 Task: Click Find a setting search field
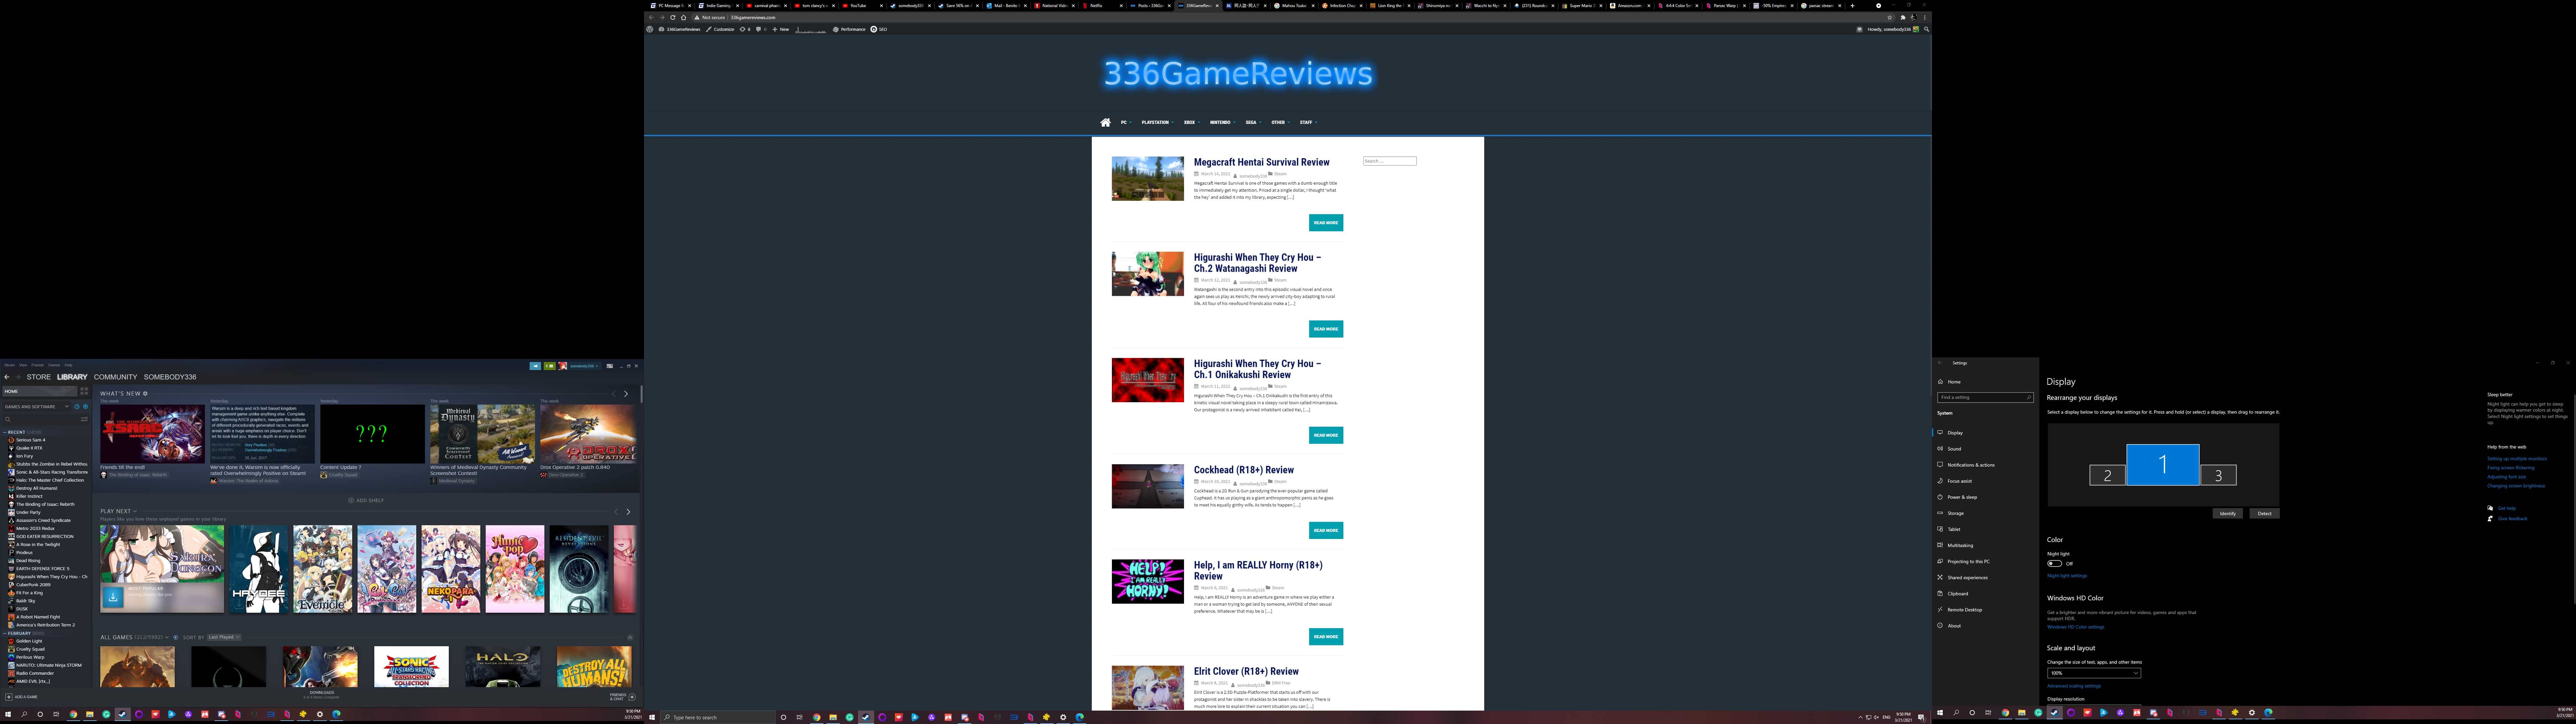coord(1985,397)
